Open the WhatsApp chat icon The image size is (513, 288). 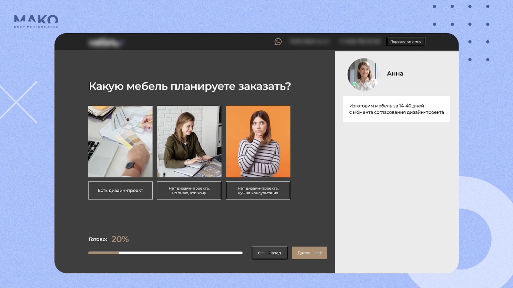pyautogui.click(x=278, y=42)
